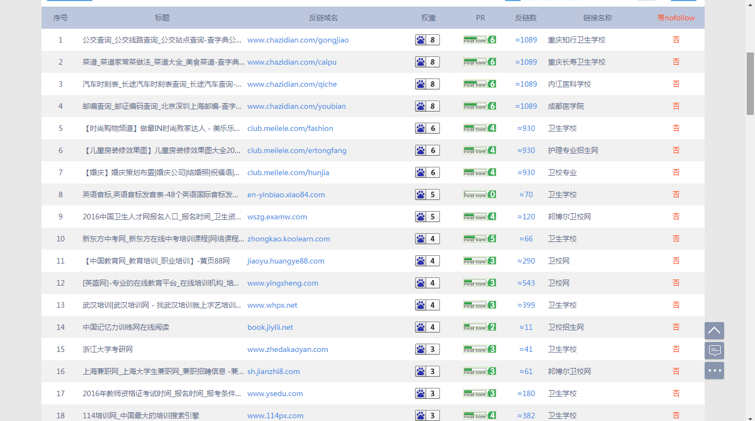Viewport: 755px width, 421px height.
Task: Click the 反链数 column header
Action: point(526,18)
